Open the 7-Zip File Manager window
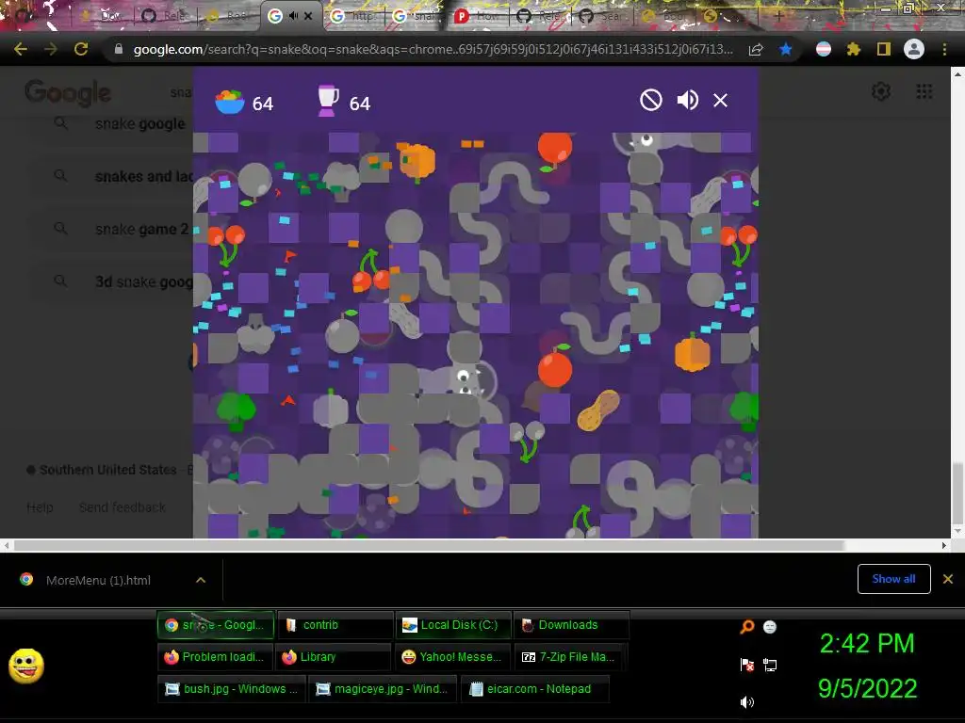965x723 pixels. [570, 656]
